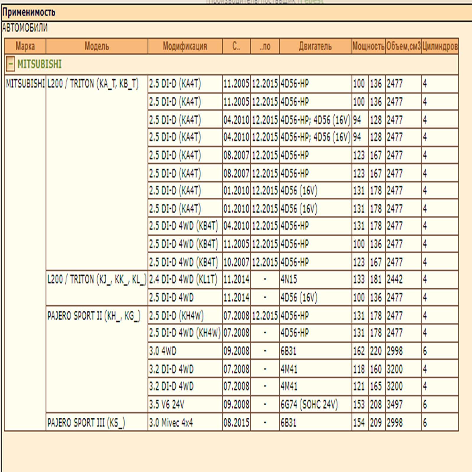Click the Применимость section title
This screenshot has width=472, height=472.
(x=29, y=12)
